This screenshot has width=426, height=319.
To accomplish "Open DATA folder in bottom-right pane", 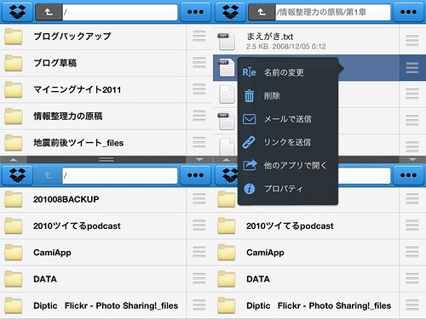I will coord(306,279).
